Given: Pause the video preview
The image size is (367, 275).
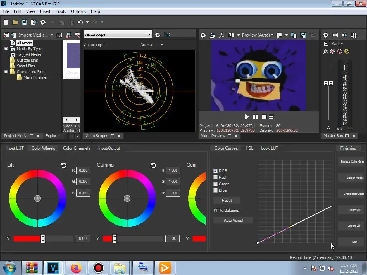Looking at the screenshot, I should click(255, 117).
